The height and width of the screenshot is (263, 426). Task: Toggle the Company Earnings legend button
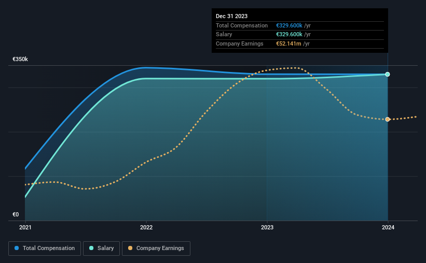coord(156,249)
